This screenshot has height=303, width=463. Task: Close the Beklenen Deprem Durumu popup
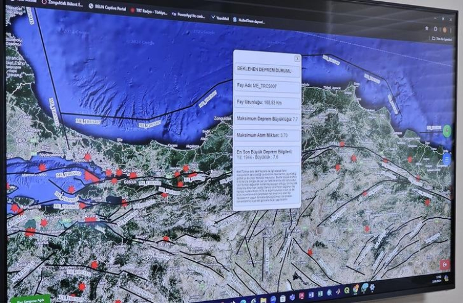[298, 59]
